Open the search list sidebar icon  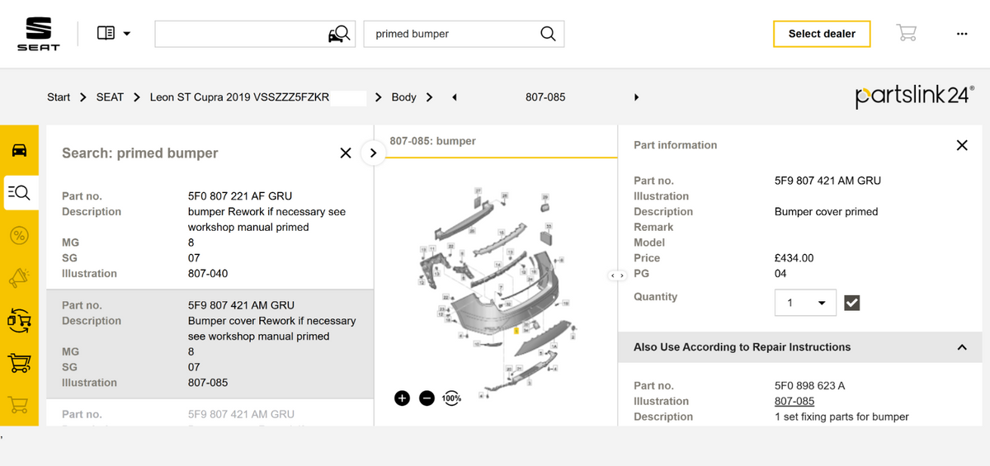click(19, 193)
